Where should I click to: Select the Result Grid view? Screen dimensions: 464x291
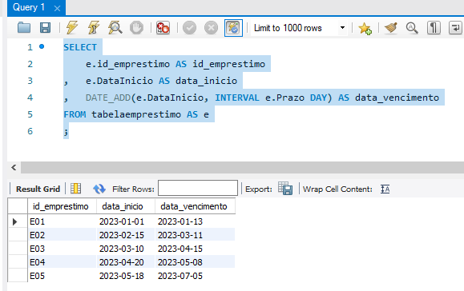(38, 189)
